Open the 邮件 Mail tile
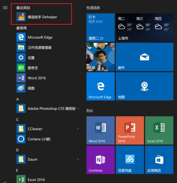 click(144, 57)
